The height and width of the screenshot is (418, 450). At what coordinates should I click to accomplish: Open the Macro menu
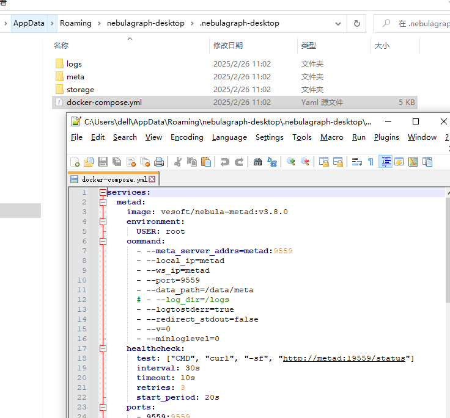click(332, 137)
